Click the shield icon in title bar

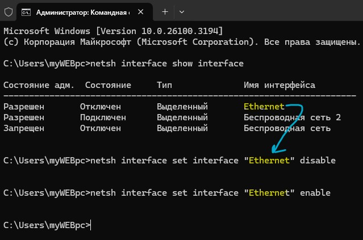click(x=9, y=12)
